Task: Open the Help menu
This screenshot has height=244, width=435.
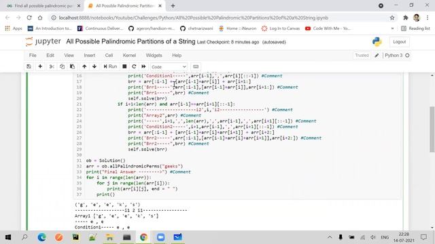Action: 177,56
